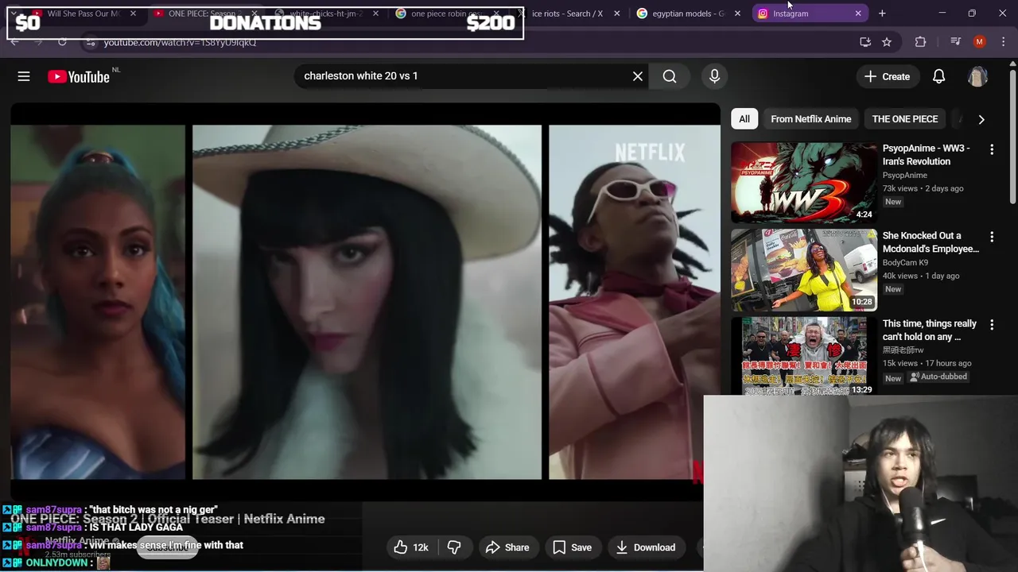Open She Knocked Out Mcdonald's Employee thumbnail
The image size is (1018, 572).
tap(804, 270)
